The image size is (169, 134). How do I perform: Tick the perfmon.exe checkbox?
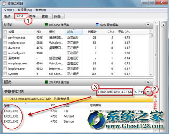pyautogui.click(x=5, y=38)
